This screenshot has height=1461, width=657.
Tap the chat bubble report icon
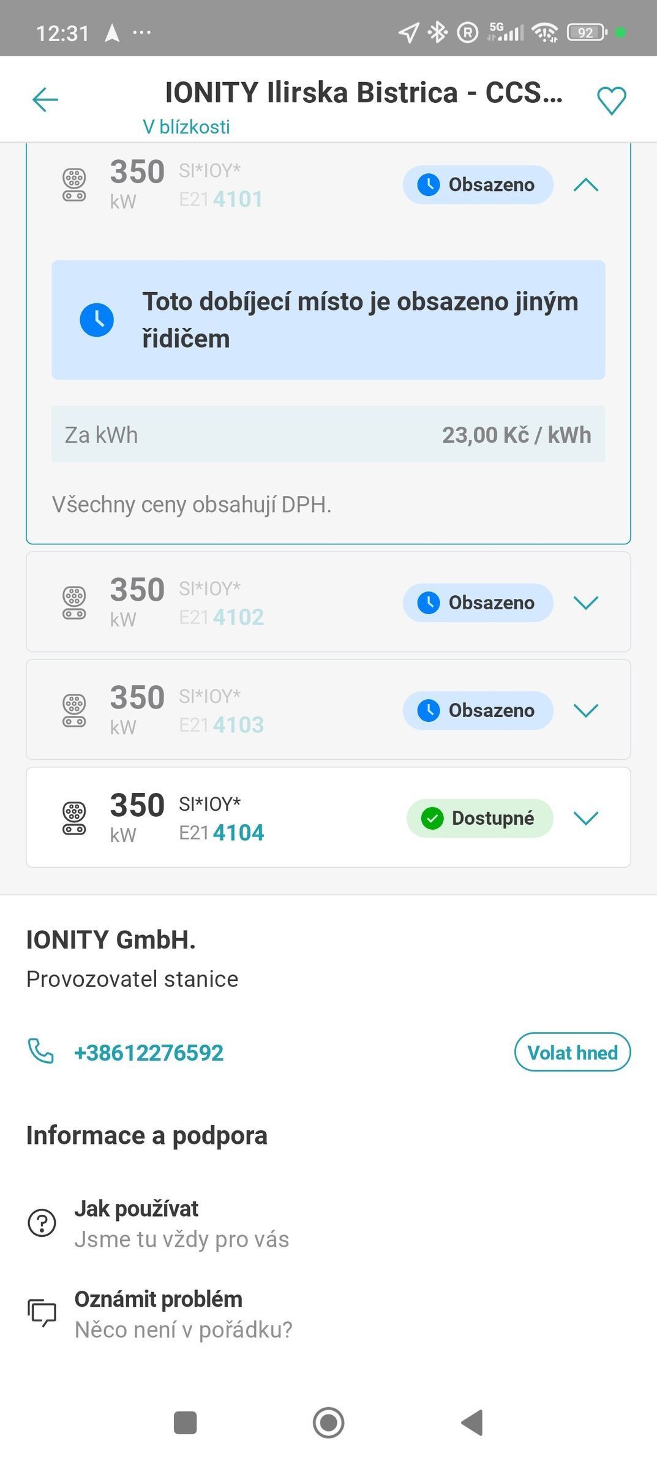tap(42, 1313)
